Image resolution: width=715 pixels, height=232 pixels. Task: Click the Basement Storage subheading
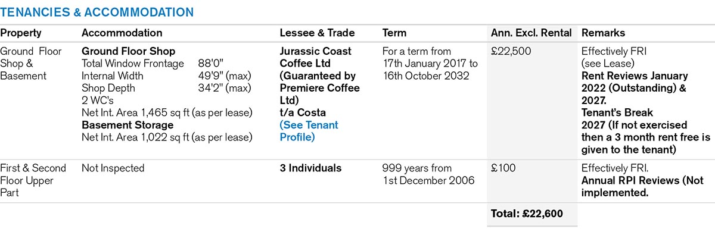coord(128,125)
